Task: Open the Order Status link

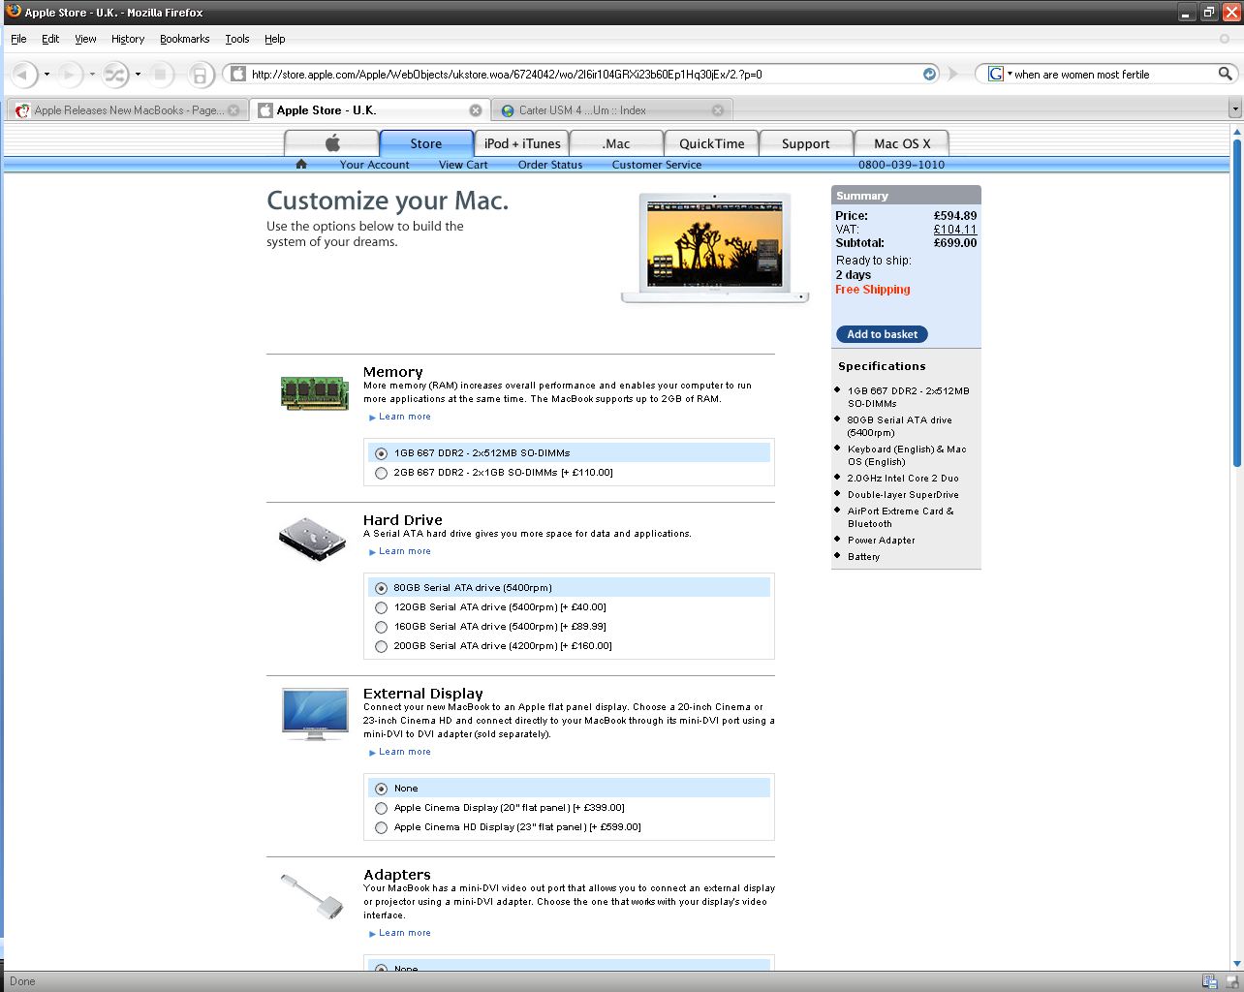Action: (x=550, y=165)
